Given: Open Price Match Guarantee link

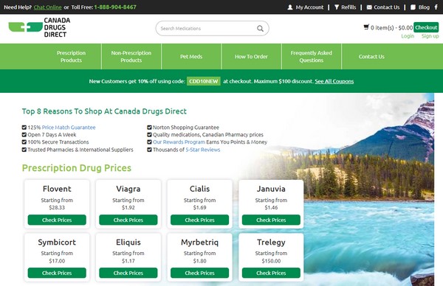Looking at the screenshot, I should [x=69, y=128].
